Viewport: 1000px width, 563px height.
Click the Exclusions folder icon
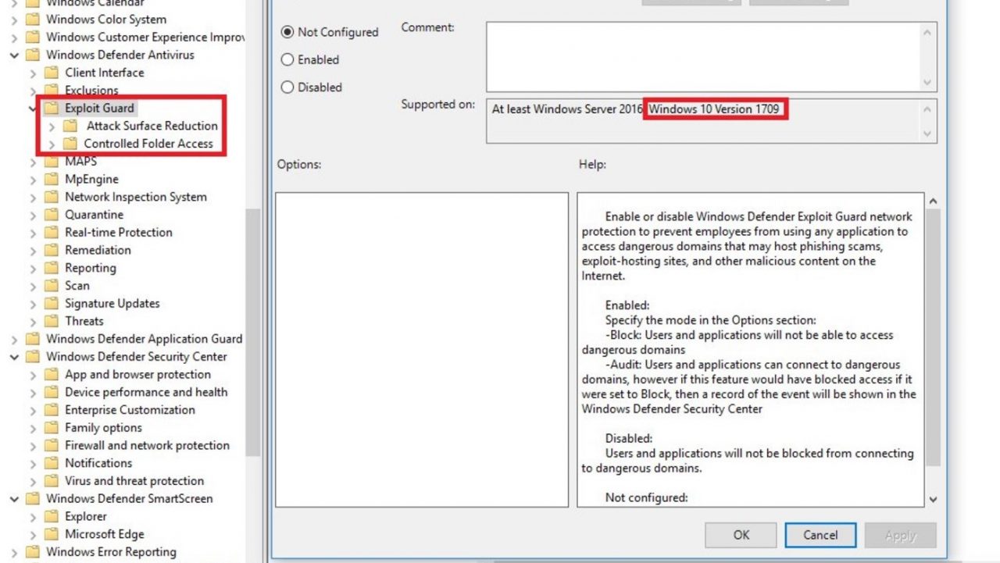point(51,91)
